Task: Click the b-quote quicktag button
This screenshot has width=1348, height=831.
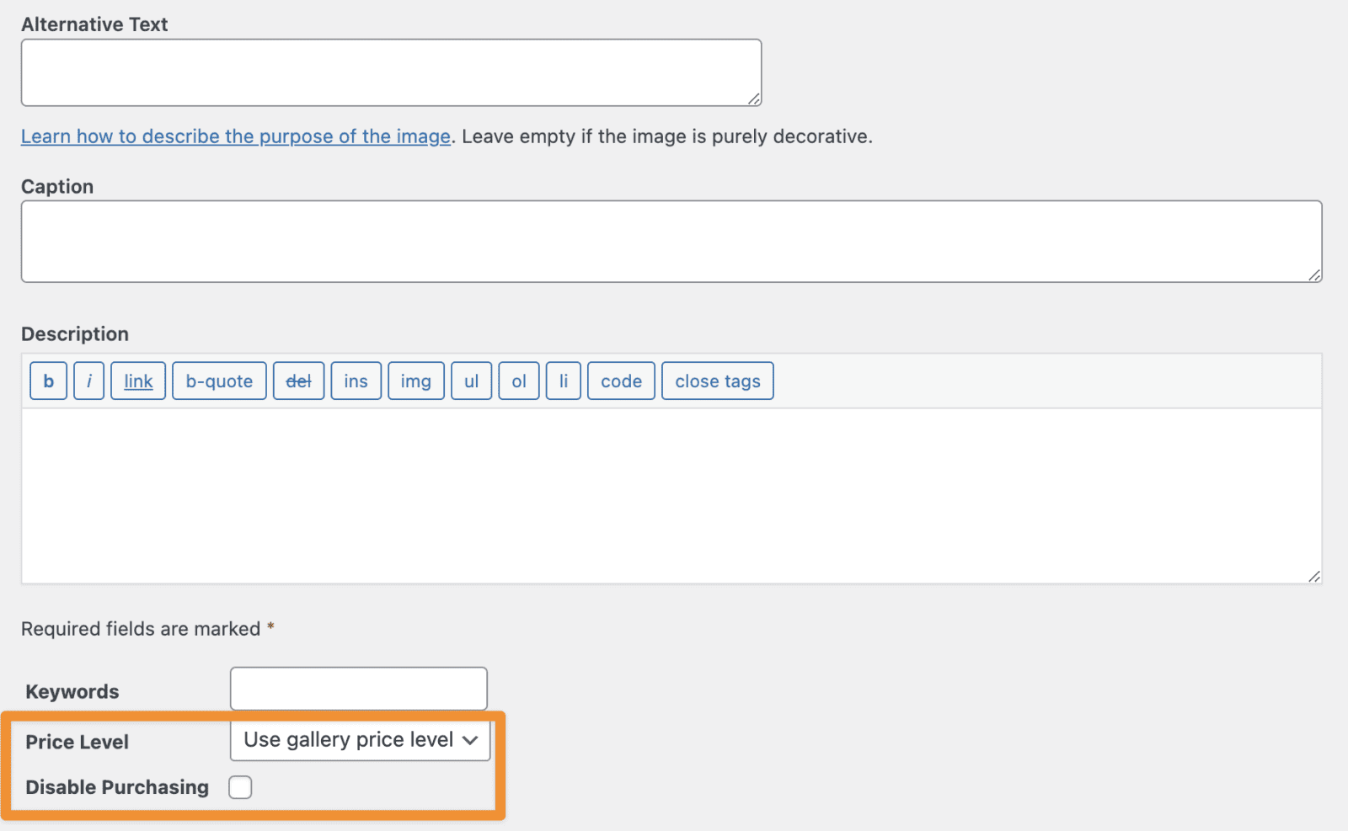Action: click(219, 381)
